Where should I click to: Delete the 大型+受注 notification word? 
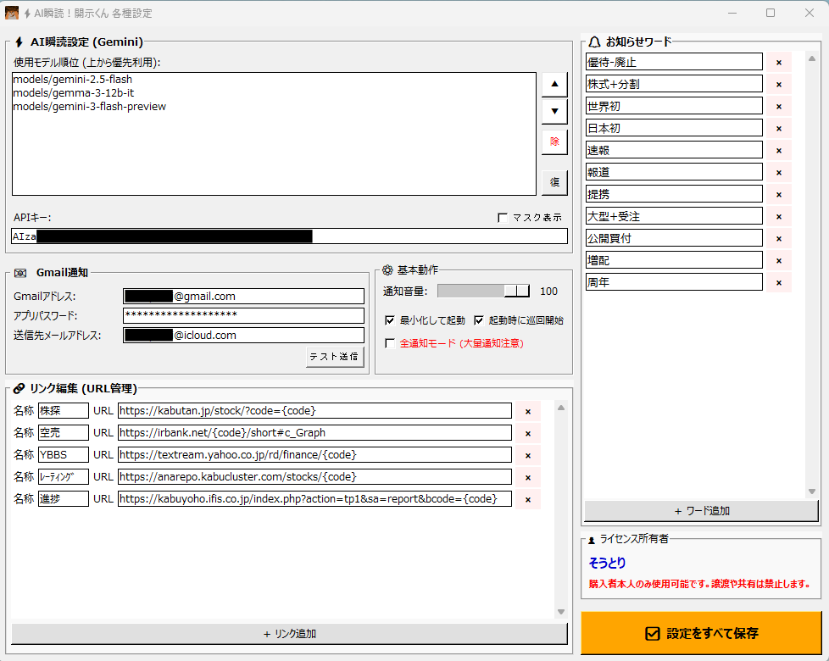point(779,217)
